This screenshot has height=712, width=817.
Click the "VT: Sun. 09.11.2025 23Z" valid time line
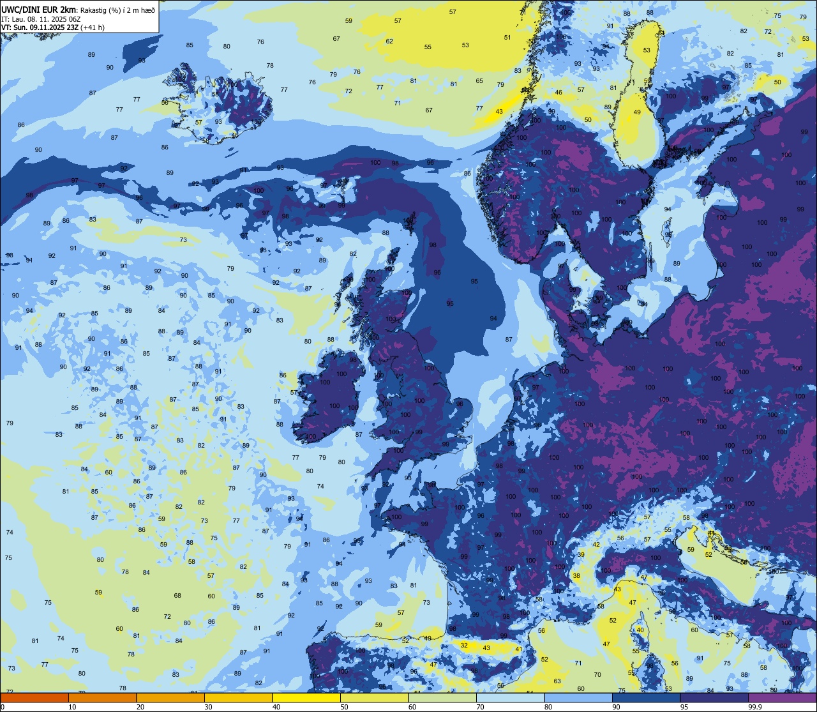tap(41, 27)
